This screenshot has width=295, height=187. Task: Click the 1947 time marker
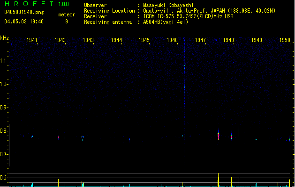point(200,40)
